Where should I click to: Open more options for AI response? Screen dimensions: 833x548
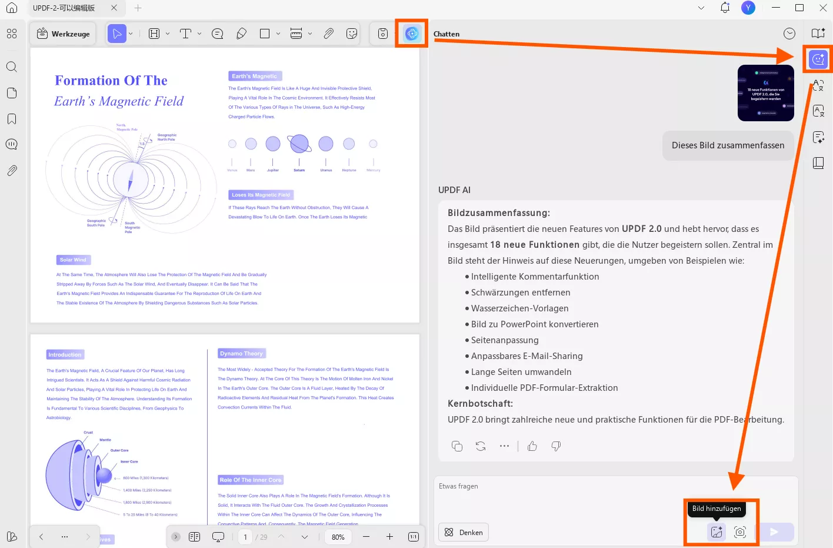(x=504, y=446)
